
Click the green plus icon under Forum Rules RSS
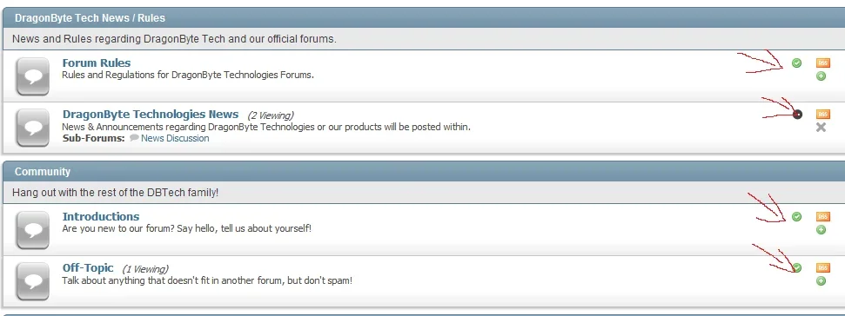821,76
